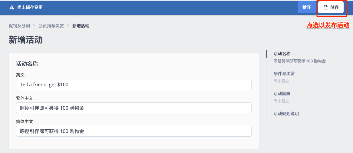Click the 尚未储存变更 banner text
The width and height of the screenshot is (353, 153).
[x=30, y=8]
